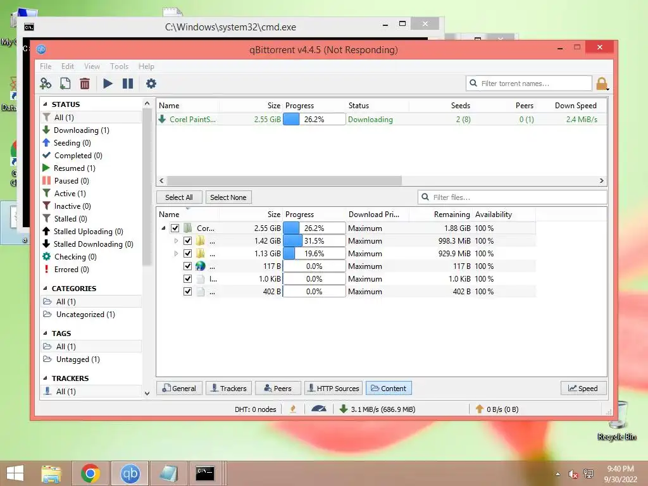The height and width of the screenshot is (486, 648).
Task: Uncheck the 1.42 GiB folder checkbox
Action: [x=187, y=241]
